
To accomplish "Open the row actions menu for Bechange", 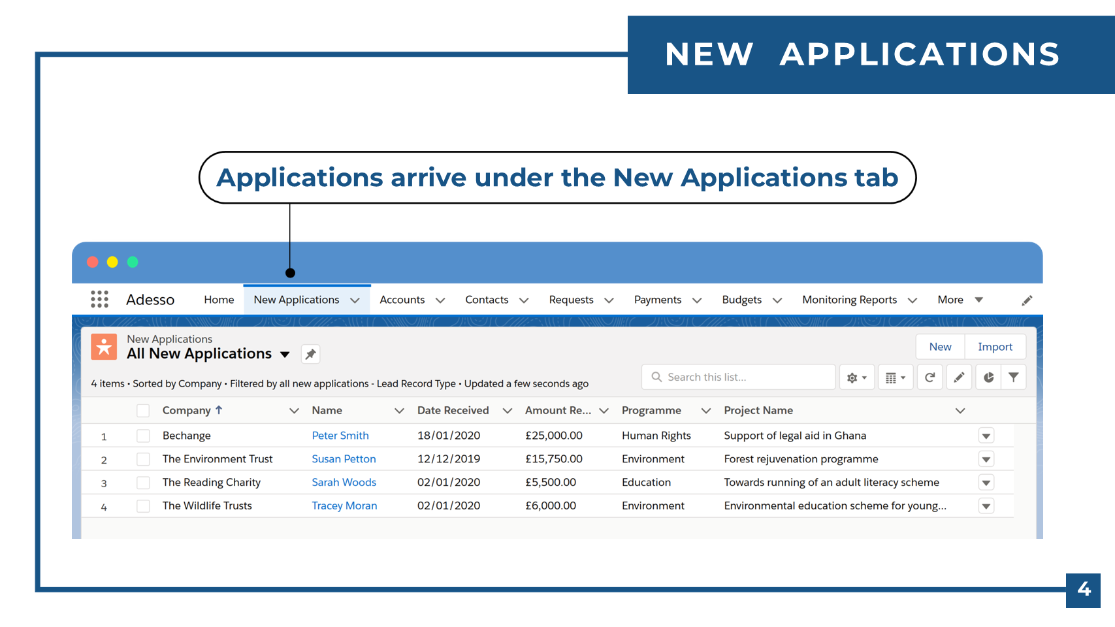I will [x=986, y=436].
